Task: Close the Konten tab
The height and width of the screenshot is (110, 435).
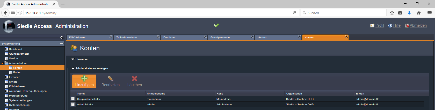Action: pos(346,37)
